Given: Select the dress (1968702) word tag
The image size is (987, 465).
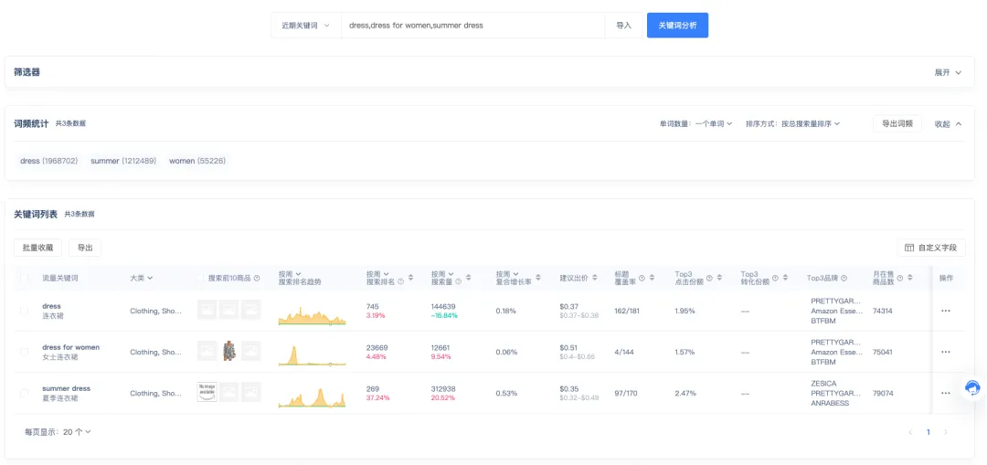Looking at the screenshot, I should click(49, 161).
